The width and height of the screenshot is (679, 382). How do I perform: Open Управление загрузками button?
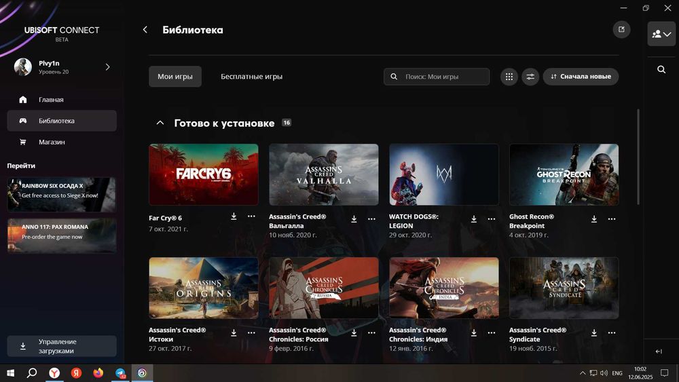coord(62,346)
